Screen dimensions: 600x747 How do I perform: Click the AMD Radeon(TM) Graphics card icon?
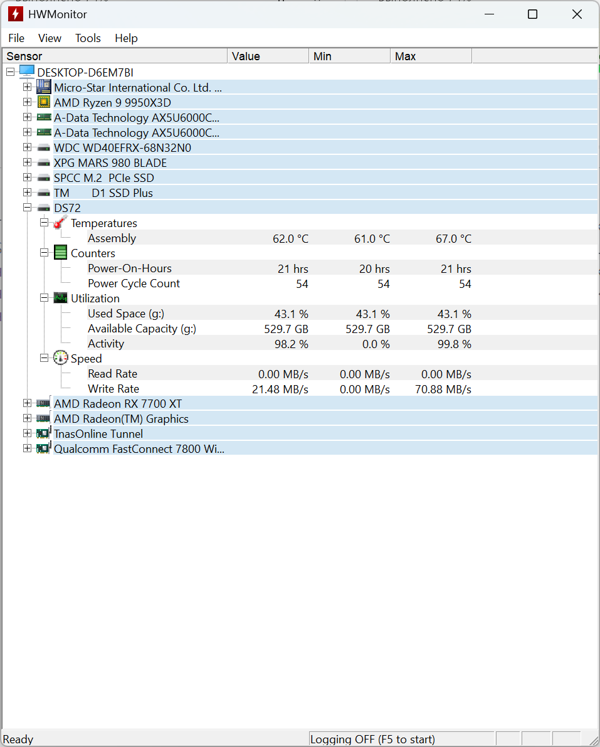(x=43, y=419)
